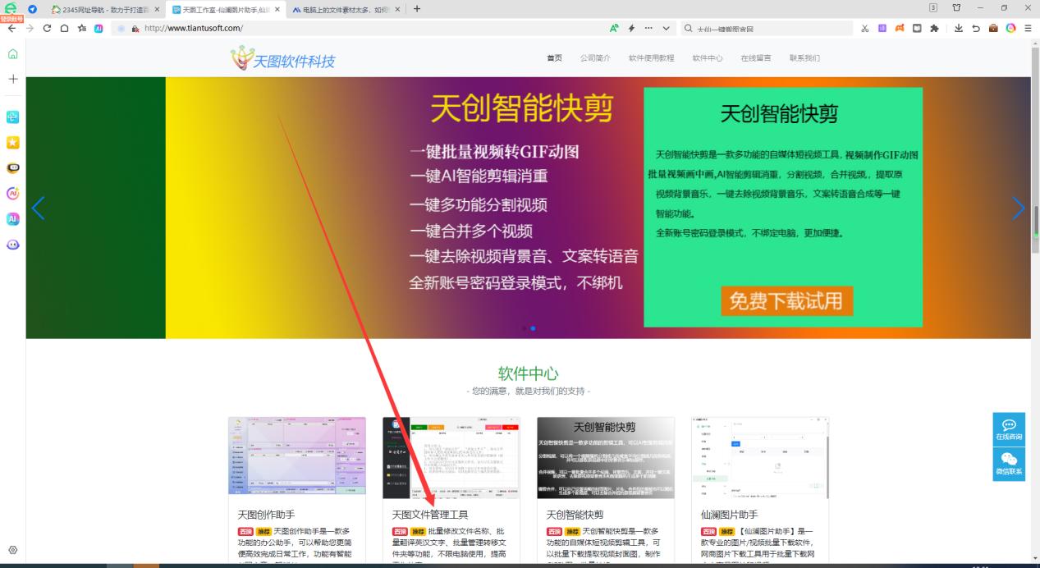Click the purple square extension icon

[882, 28]
